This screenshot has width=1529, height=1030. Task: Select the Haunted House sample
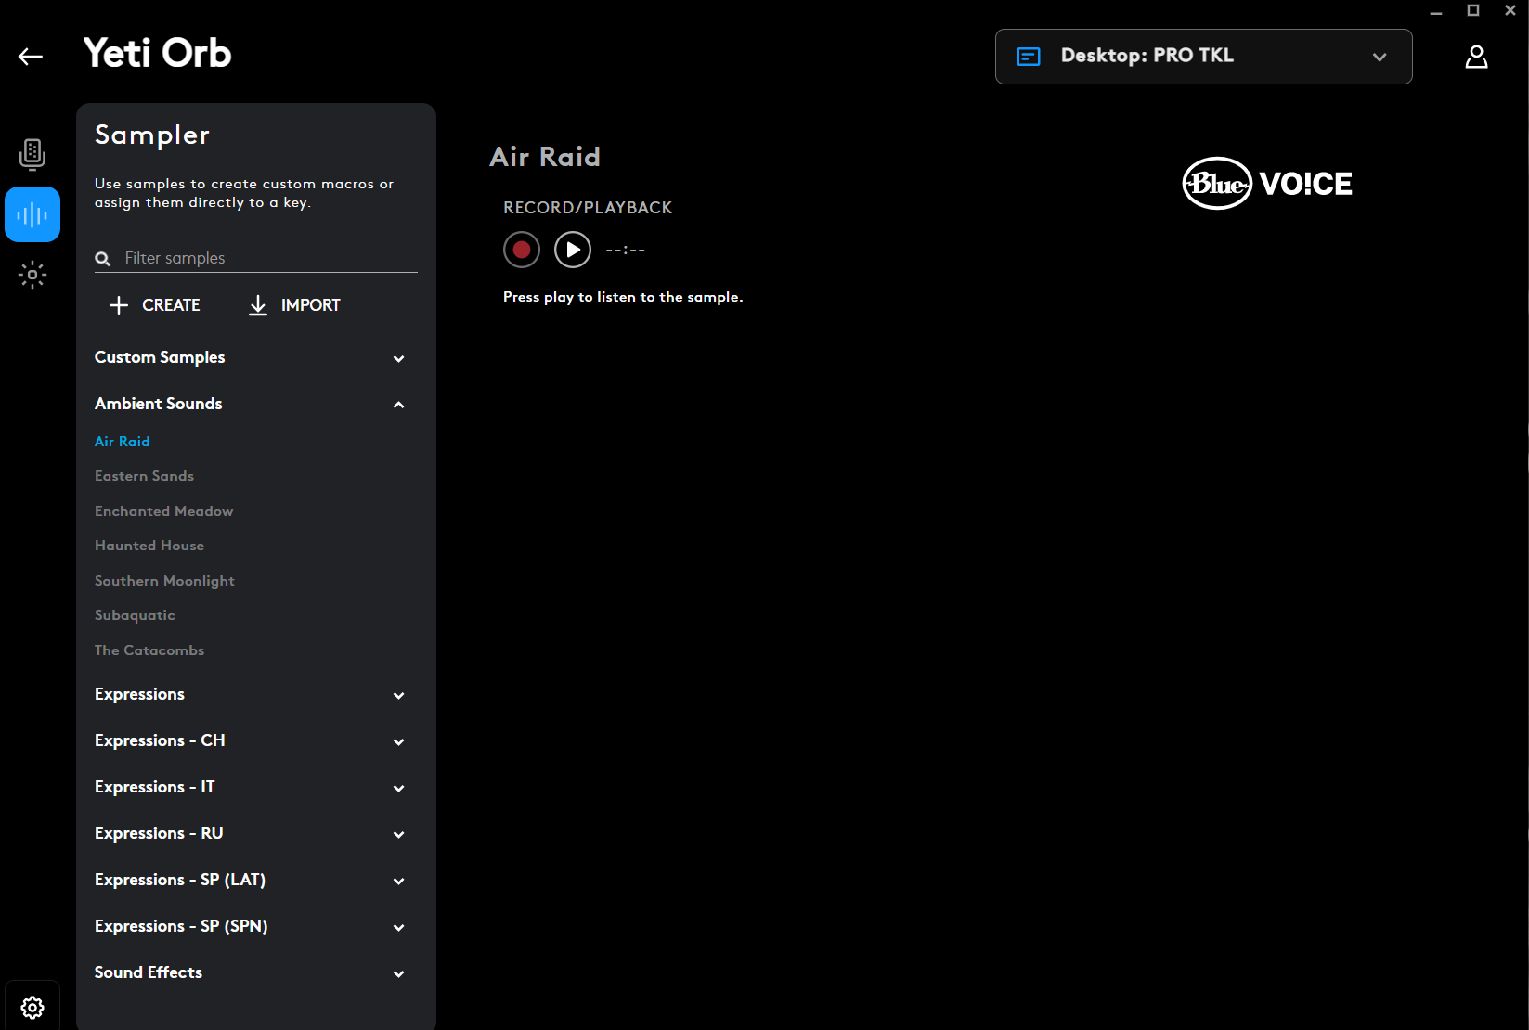[149, 546]
